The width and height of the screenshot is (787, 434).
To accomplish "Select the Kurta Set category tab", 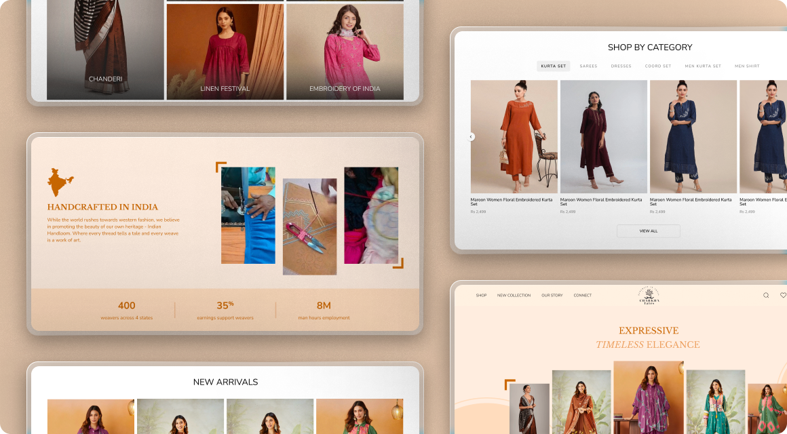I will pyautogui.click(x=553, y=66).
